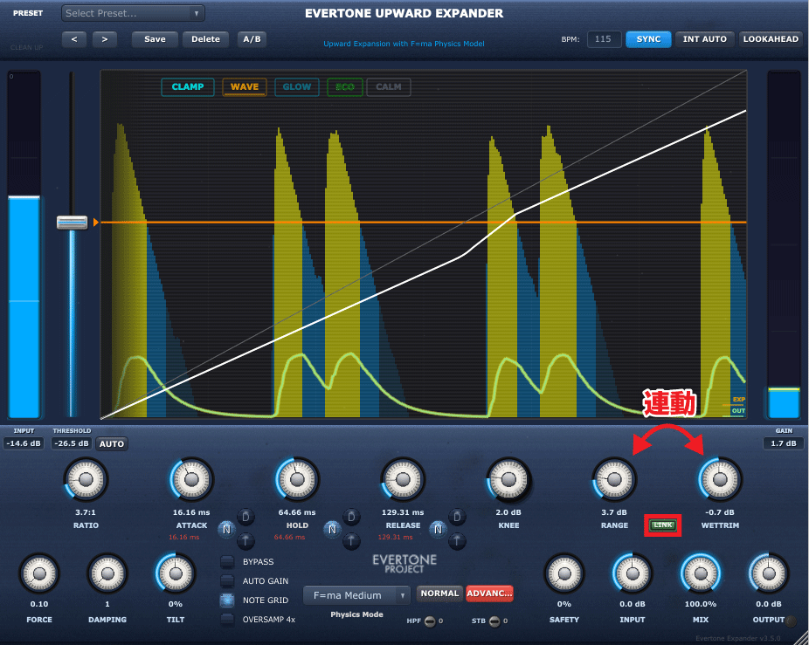Go to previous preset with left arrow

coord(74,39)
